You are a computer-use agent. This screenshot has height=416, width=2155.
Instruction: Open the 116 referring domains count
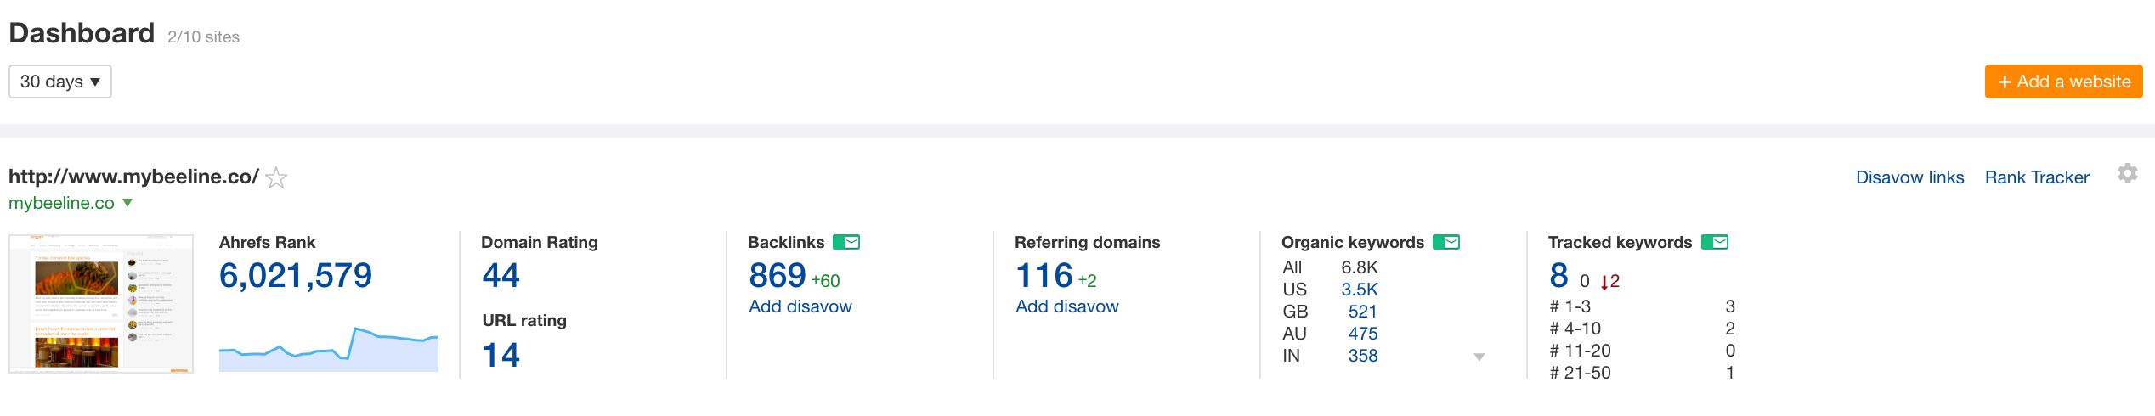click(1044, 276)
